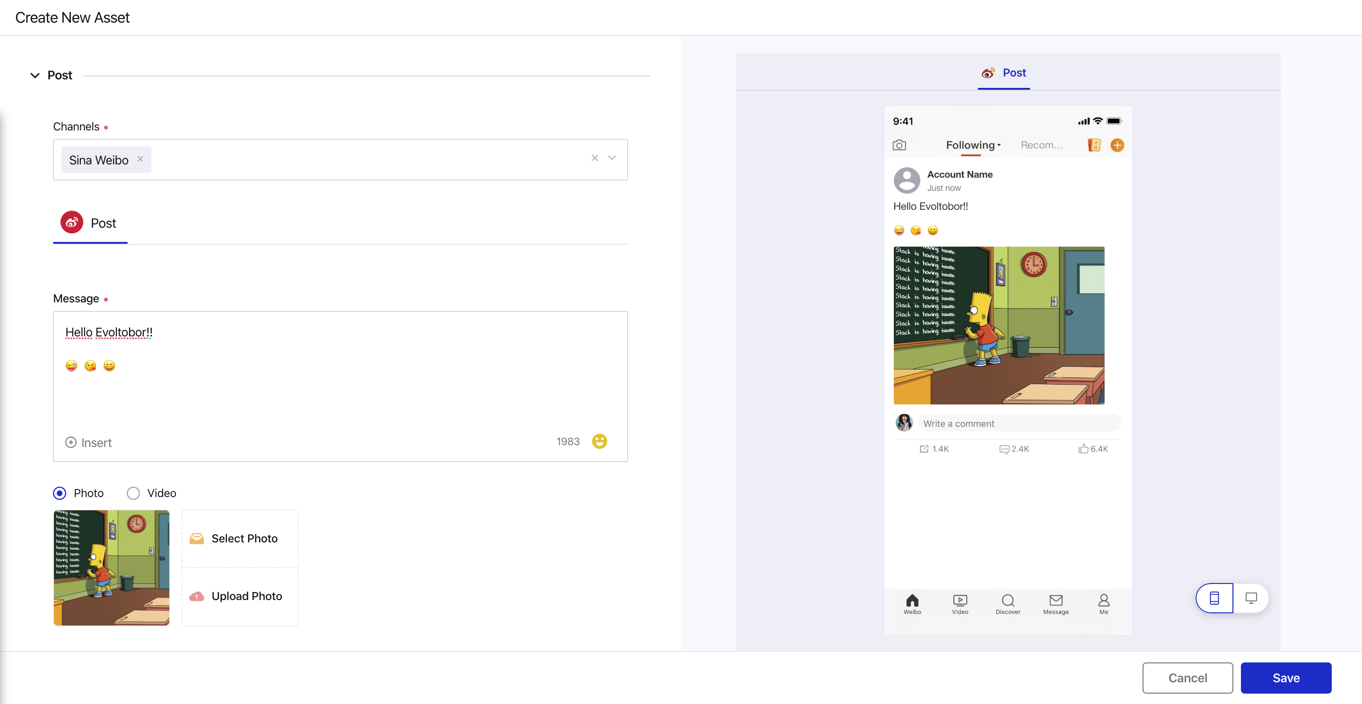Click the emoji smiley icon in toolbar
This screenshot has height=704, width=1362.
(600, 441)
